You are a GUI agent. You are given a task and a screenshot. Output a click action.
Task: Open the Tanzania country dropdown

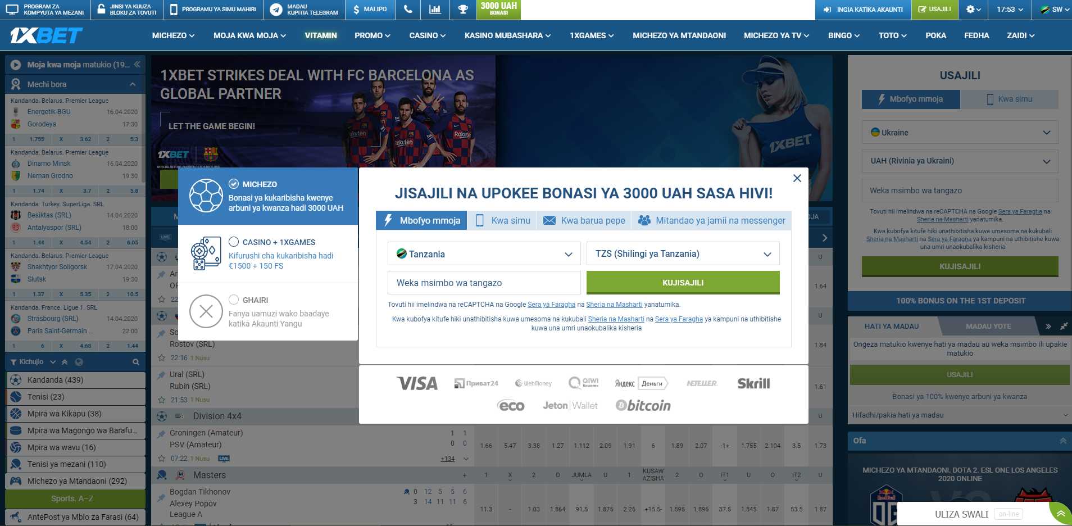coord(484,254)
